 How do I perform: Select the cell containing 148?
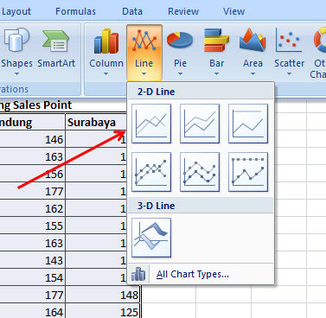coord(103,295)
